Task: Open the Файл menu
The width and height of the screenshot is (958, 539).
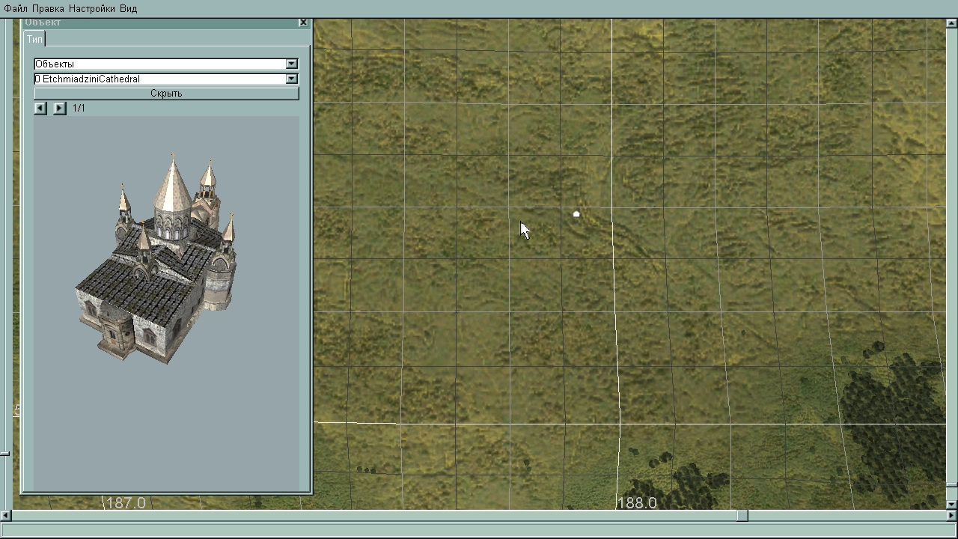Action: 16,8
